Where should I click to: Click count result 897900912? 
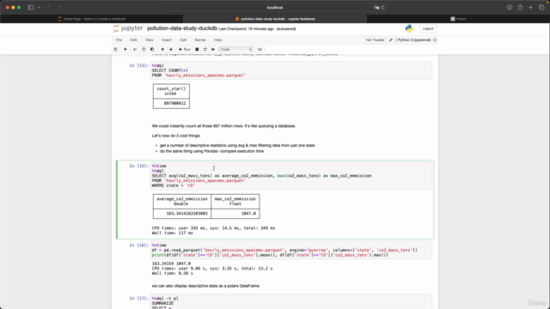[174, 103]
